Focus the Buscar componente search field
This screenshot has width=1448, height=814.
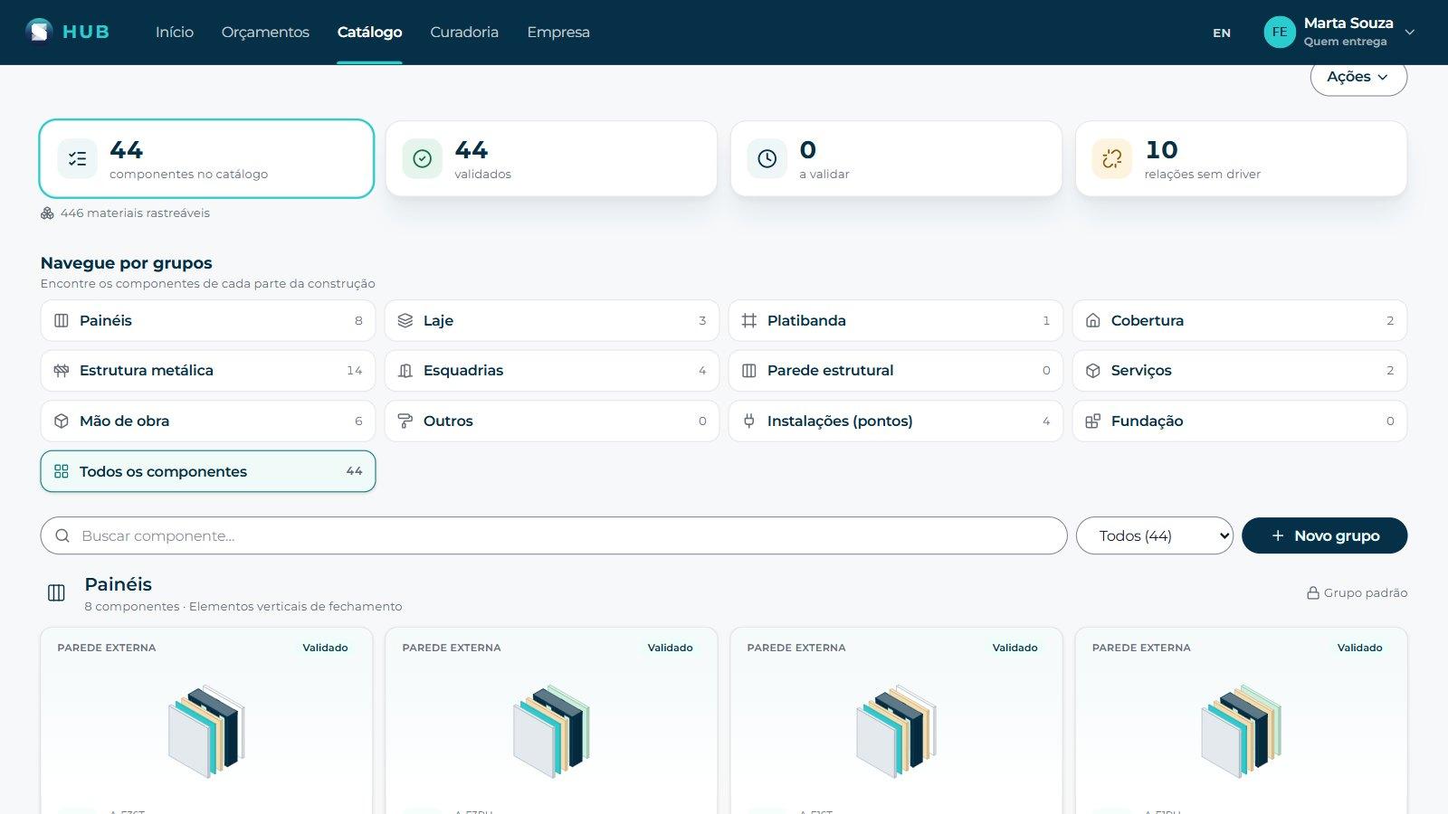(554, 535)
